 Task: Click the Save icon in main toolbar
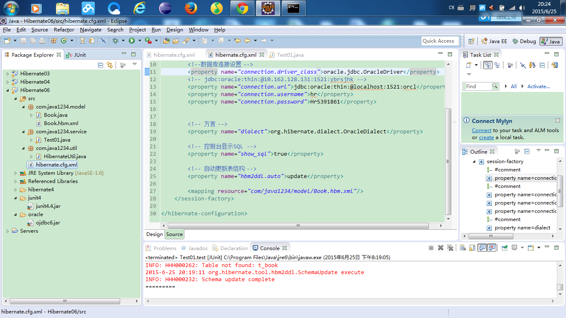pyautogui.click(x=23, y=41)
